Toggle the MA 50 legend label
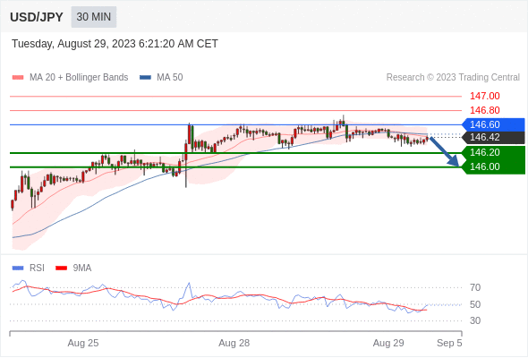Screen dimensions: 528x358 170,78
